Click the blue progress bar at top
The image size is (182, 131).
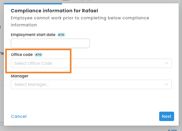click(x=33, y=4)
